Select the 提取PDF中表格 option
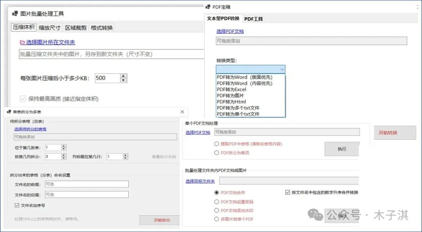 click(x=217, y=144)
